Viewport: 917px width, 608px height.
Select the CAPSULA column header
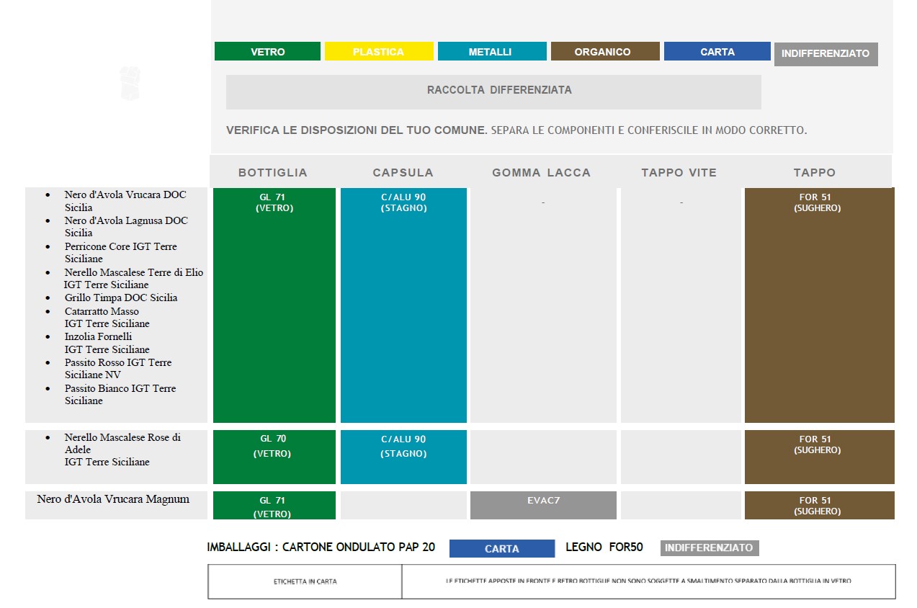tap(403, 173)
